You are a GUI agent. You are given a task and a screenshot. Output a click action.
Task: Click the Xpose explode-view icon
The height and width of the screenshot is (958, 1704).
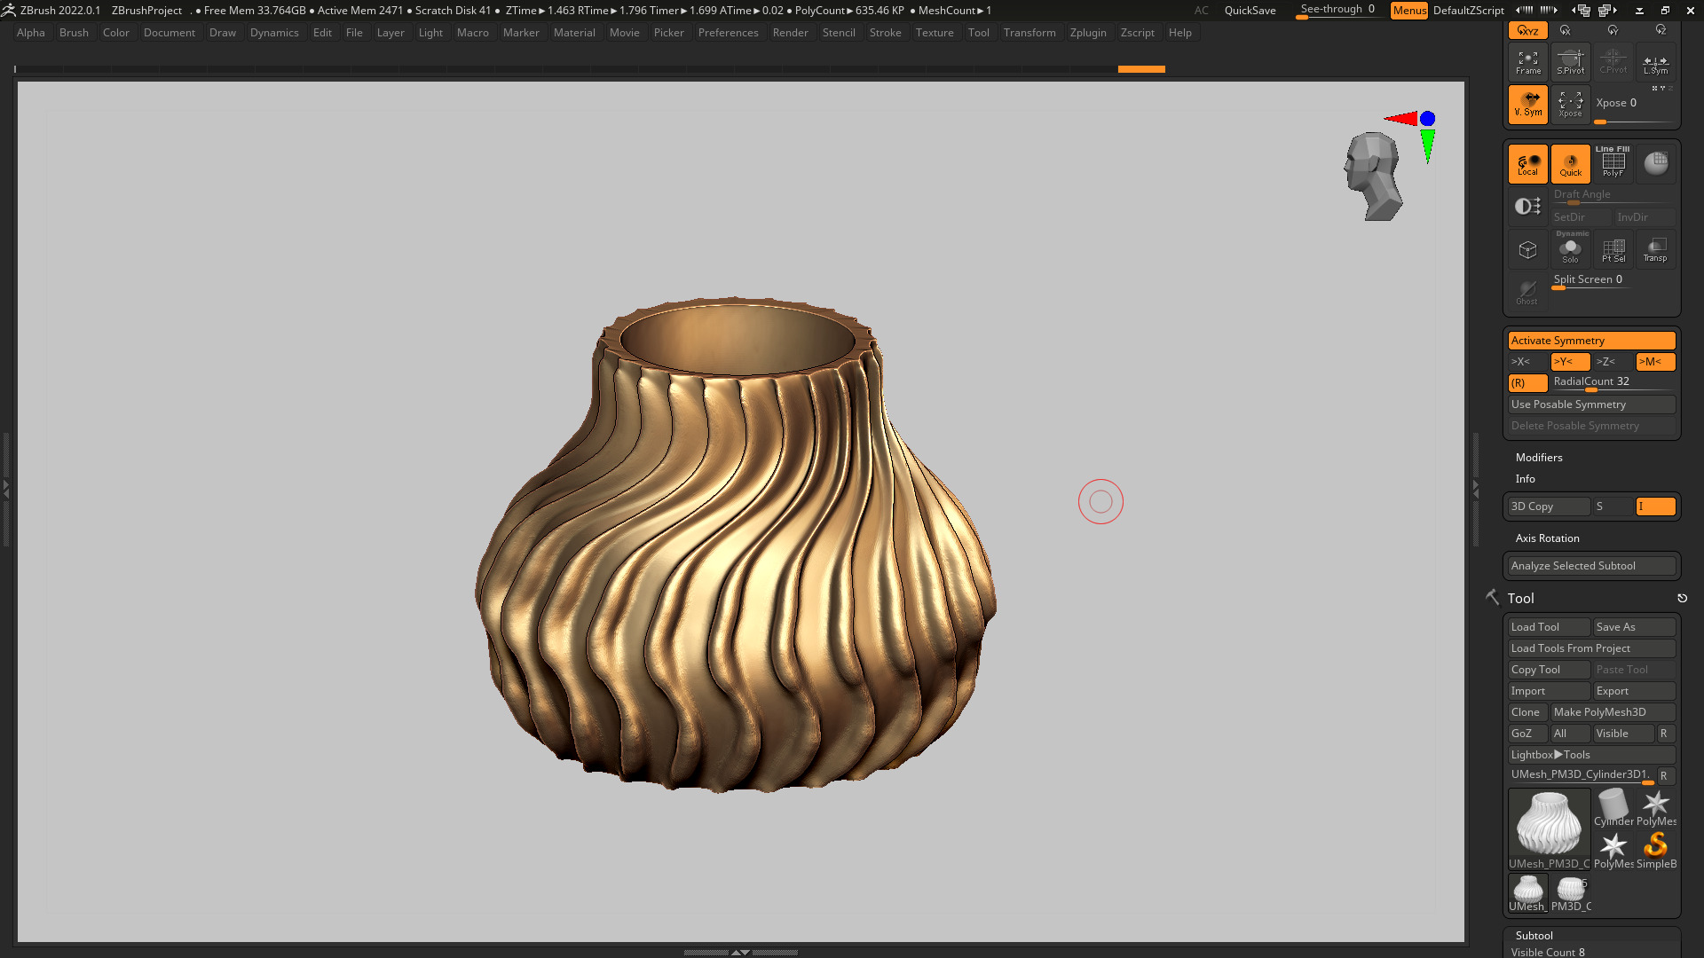[x=1570, y=104]
